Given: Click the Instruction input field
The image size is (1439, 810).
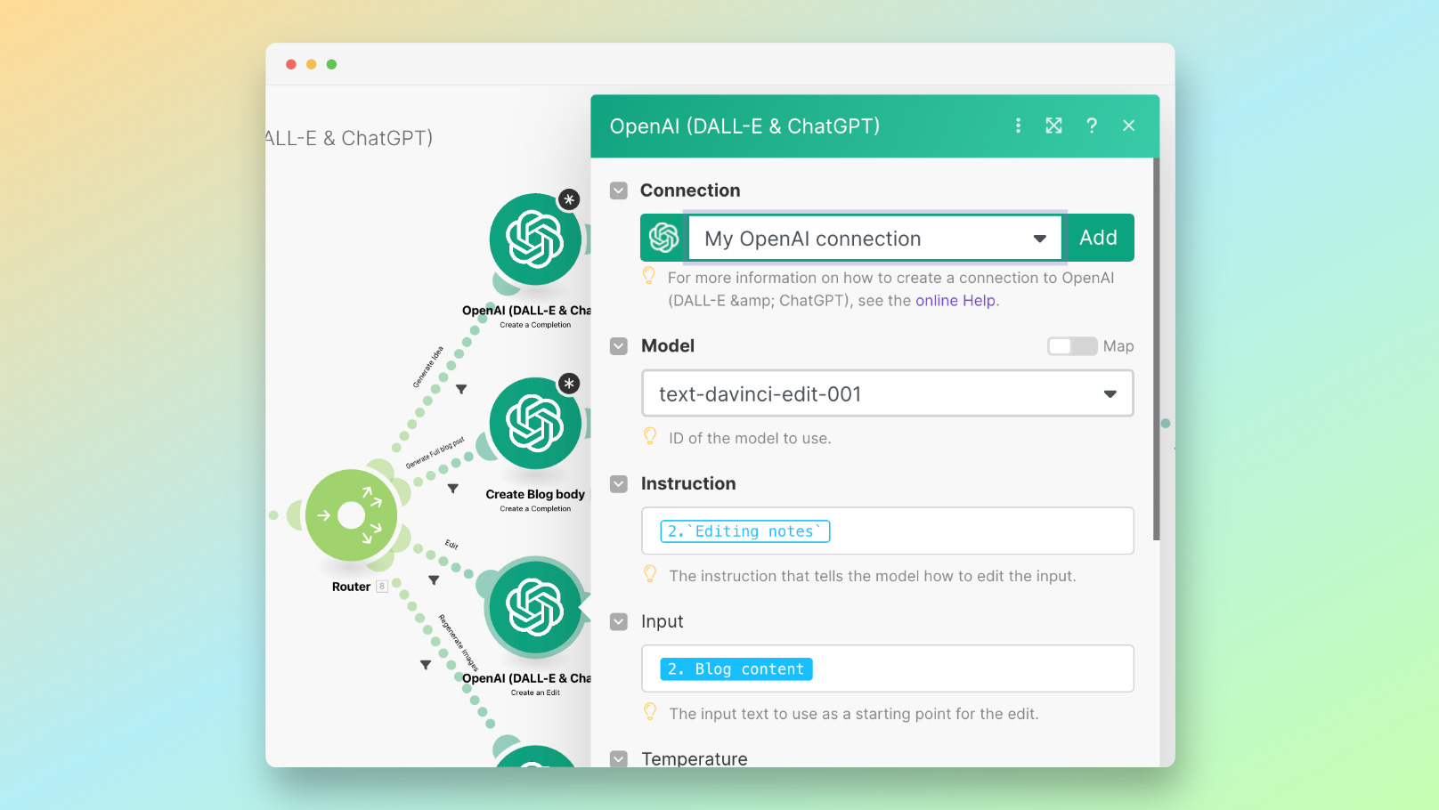Looking at the screenshot, I should [x=888, y=531].
